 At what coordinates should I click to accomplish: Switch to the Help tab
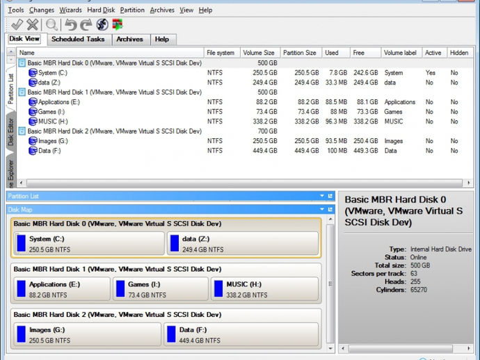[162, 39]
